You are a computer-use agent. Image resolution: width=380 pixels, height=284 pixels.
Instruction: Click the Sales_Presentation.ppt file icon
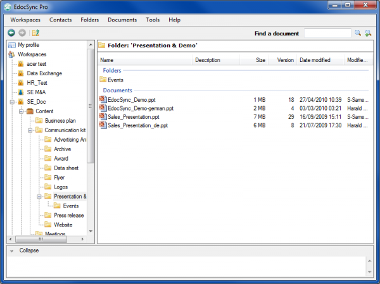(103, 116)
